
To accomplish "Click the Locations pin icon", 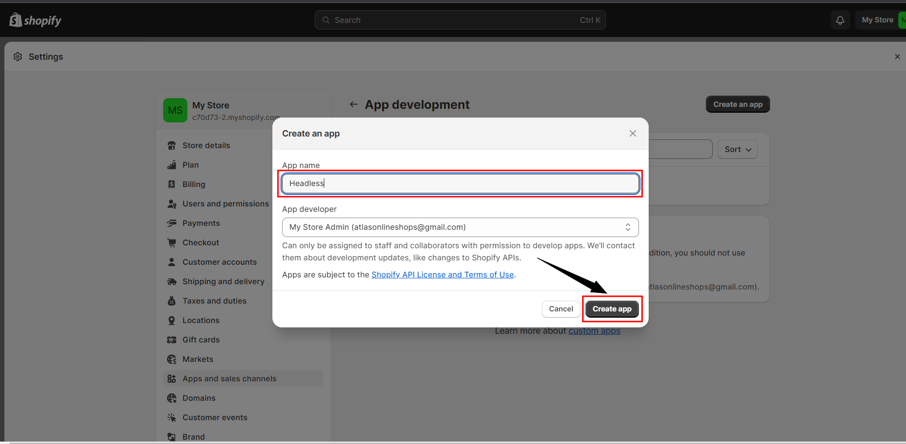I will point(171,321).
